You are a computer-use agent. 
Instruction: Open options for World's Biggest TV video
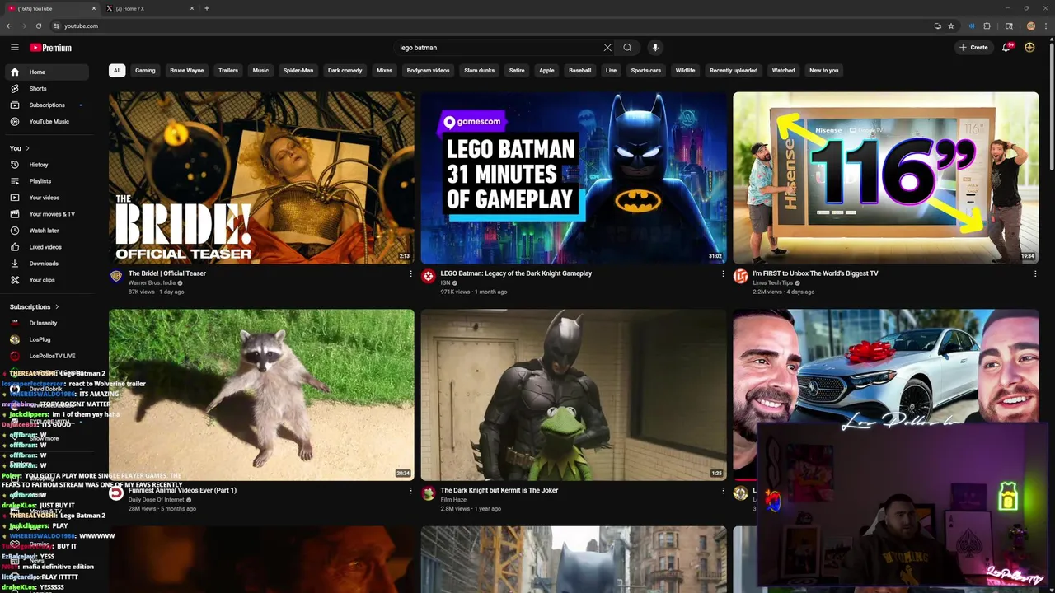click(x=1035, y=273)
